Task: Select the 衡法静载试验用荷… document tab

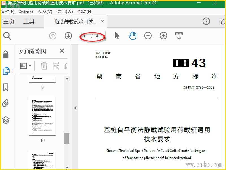Action: pos(75,22)
